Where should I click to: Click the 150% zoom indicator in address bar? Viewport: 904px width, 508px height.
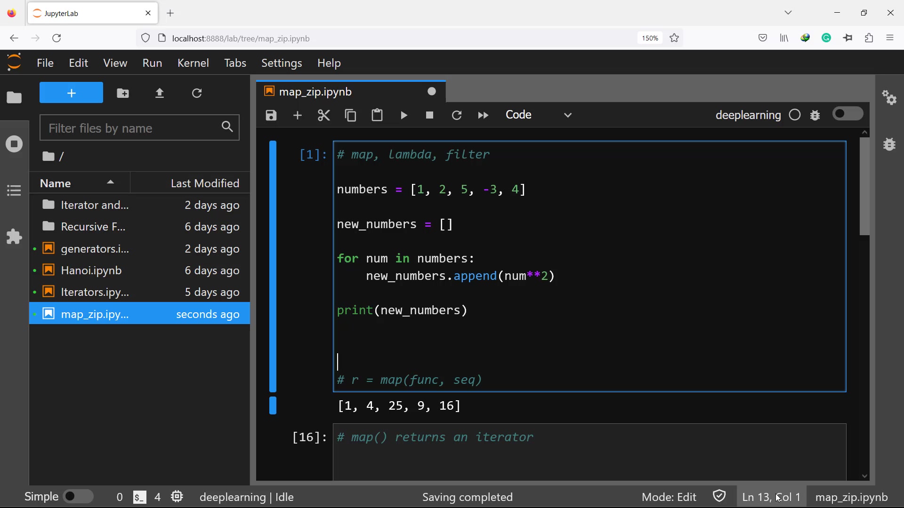coord(650,38)
